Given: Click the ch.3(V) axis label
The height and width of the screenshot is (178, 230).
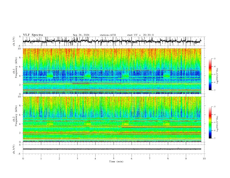Looking at the screenshot, I should click(14, 149).
